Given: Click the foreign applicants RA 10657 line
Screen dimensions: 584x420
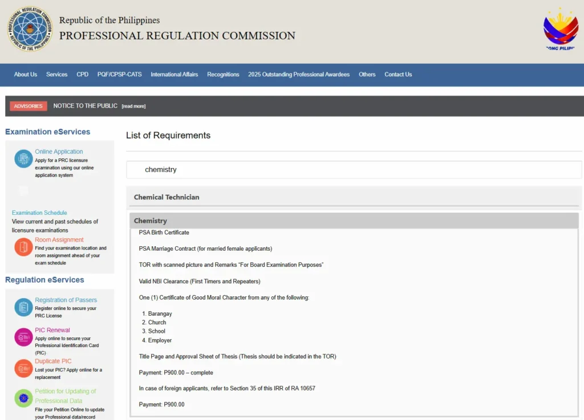Looking at the screenshot, I should 227,389.
